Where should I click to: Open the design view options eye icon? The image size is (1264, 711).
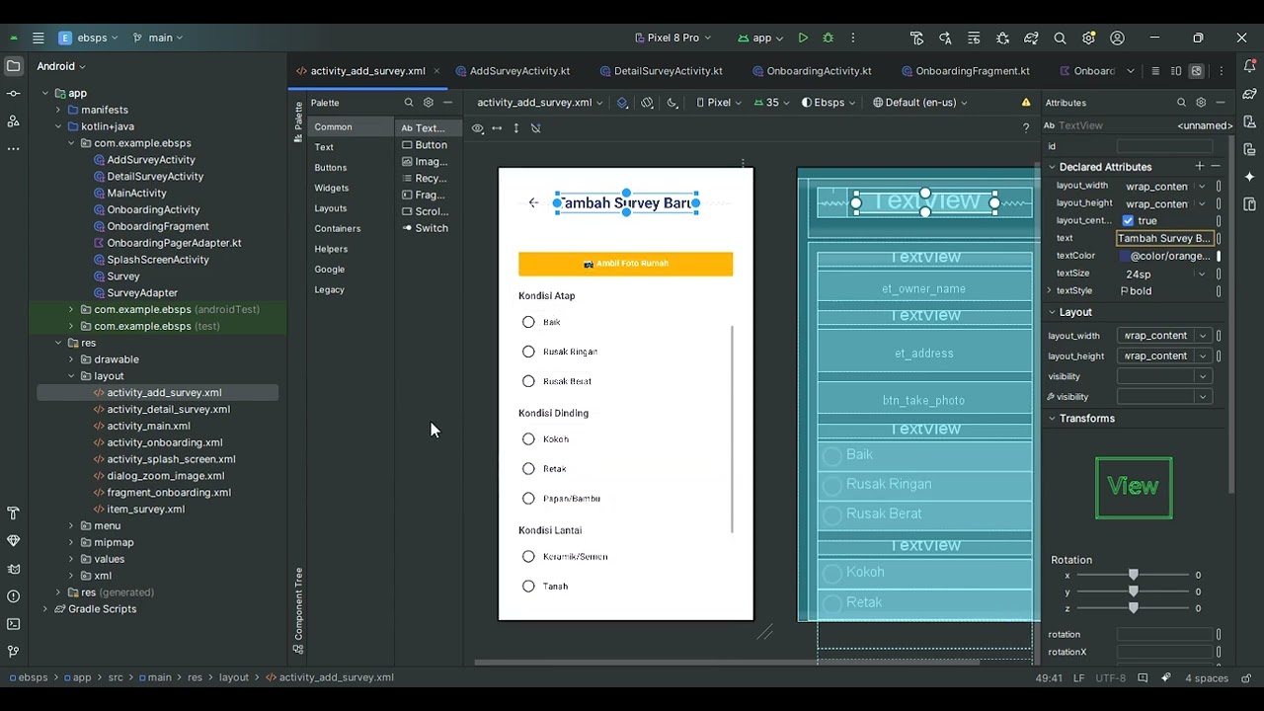(x=478, y=128)
